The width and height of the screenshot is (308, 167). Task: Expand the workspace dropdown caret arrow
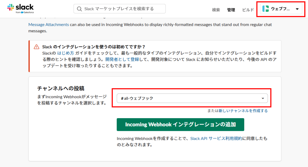pyautogui.click(x=297, y=9)
